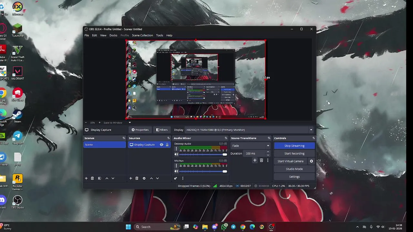Toggle Studio Mode
413x232 pixels.
[x=294, y=169]
